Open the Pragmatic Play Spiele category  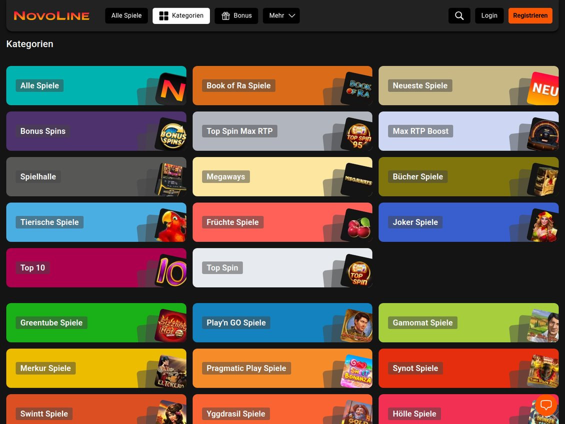point(282,368)
